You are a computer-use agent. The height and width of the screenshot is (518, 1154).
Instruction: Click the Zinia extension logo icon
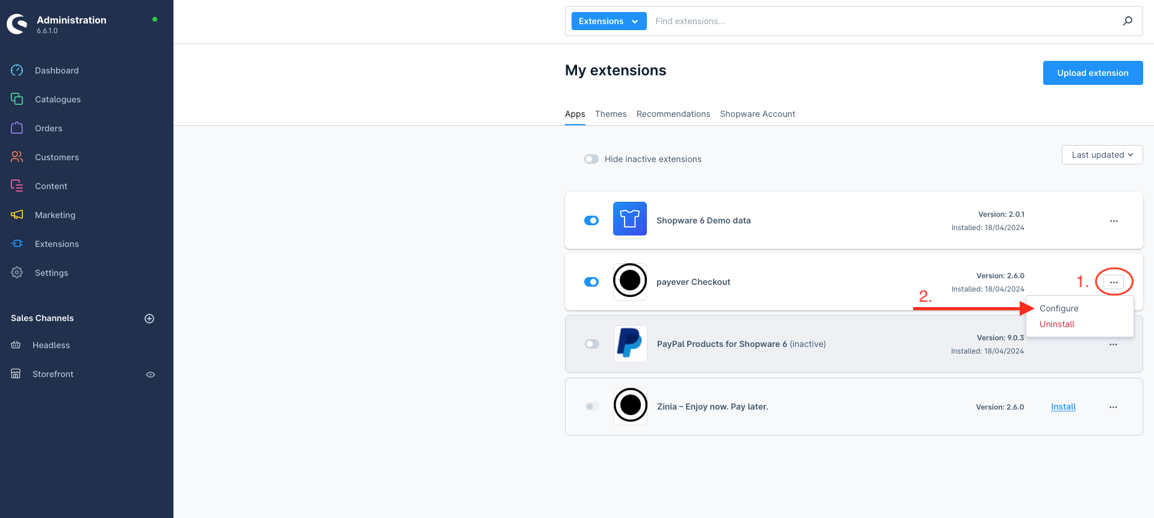630,405
